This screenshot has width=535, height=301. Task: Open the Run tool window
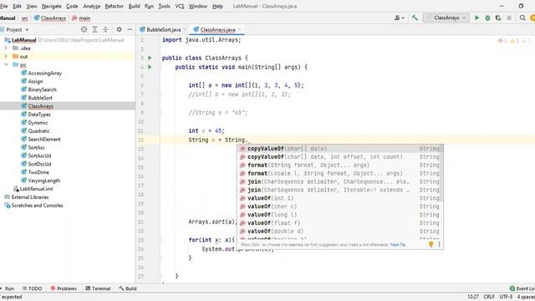coord(8,288)
